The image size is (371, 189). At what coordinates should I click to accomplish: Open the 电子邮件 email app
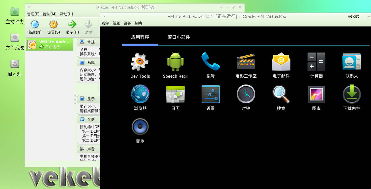[x=281, y=65]
